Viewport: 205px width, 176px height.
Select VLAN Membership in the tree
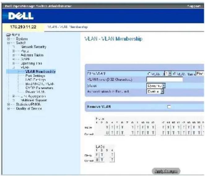click(x=41, y=72)
